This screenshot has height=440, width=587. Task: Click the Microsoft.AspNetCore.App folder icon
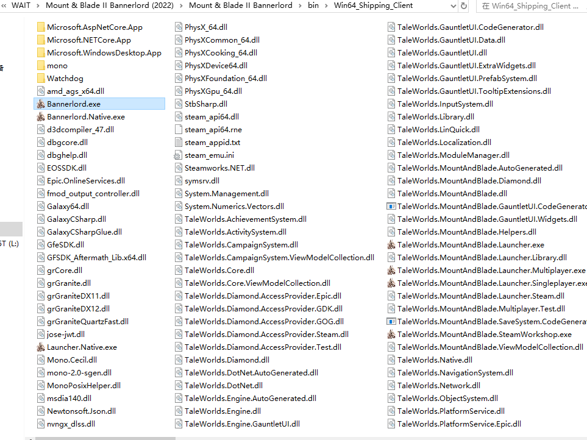tap(41, 27)
